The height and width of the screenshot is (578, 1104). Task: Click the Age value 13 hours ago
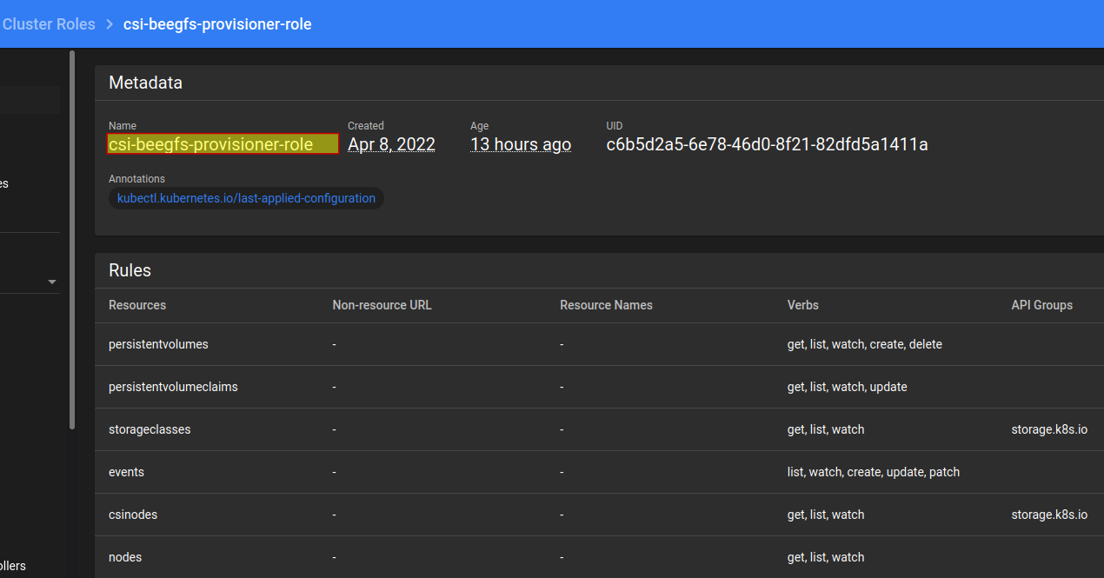pyautogui.click(x=521, y=144)
